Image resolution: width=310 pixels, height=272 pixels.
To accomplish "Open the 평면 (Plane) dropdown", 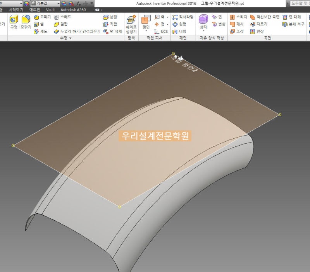I will click(146, 31).
